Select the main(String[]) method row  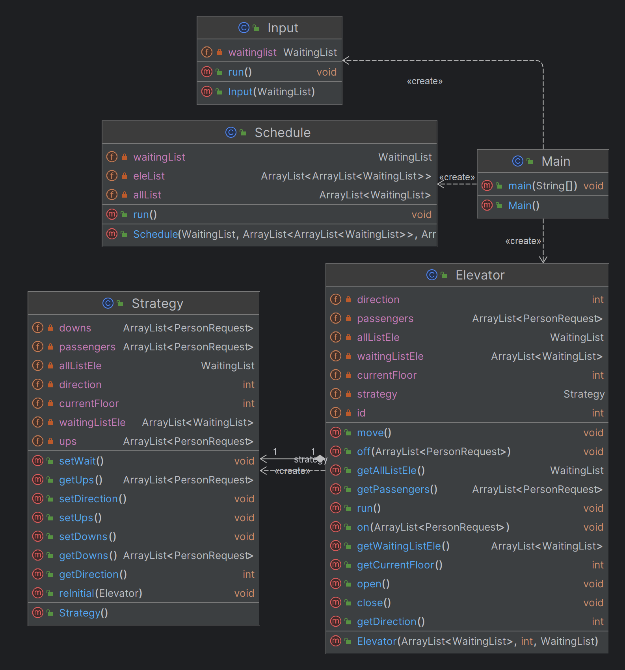(543, 185)
